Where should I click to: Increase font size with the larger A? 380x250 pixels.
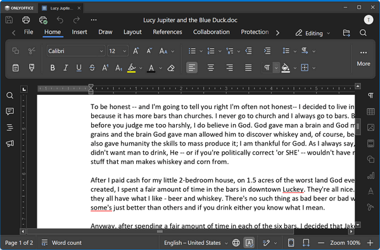[x=136, y=51]
